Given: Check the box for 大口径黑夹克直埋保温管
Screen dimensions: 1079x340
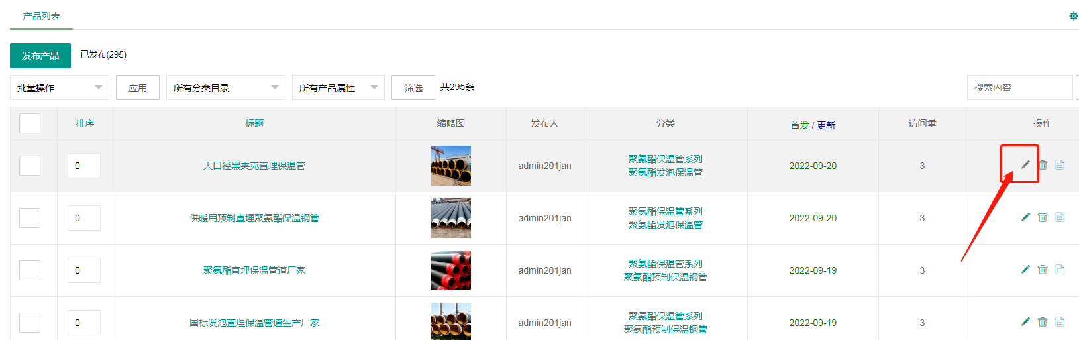Looking at the screenshot, I should [30, 166].
